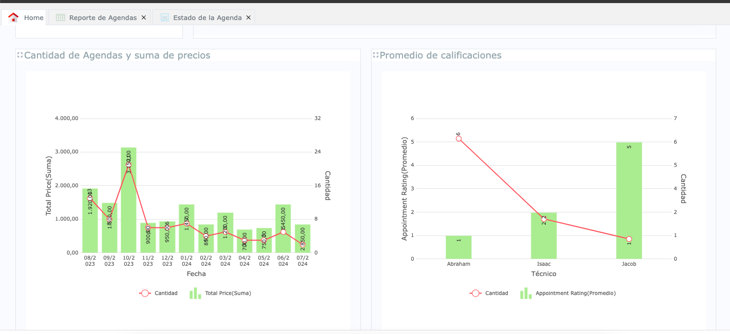Expand the Cantidad de Agendas chart fullscreen

(x=20, y=55)
